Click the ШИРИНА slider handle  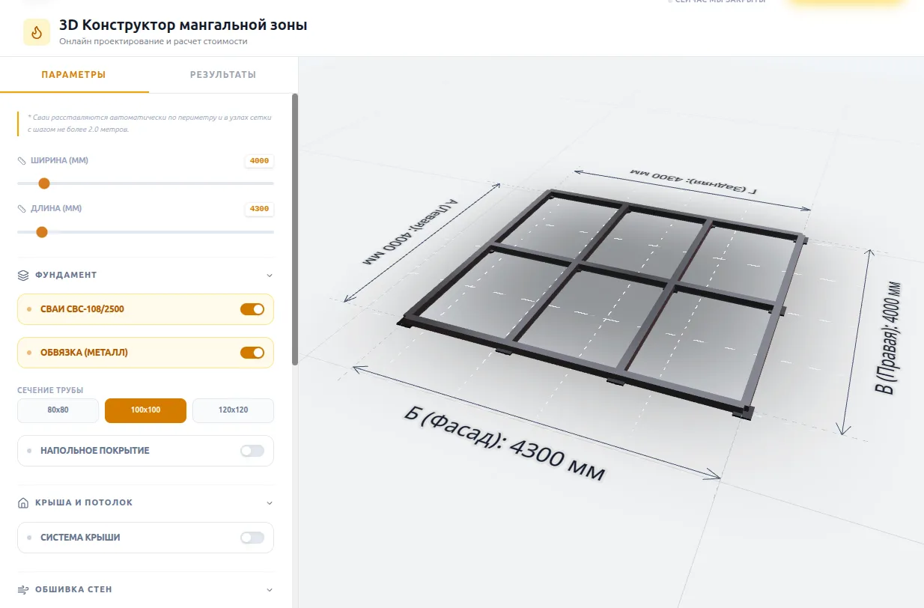(44, 183)
